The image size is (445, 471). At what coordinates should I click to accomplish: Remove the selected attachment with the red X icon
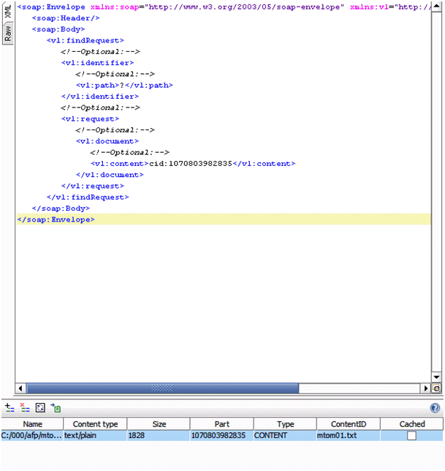25,407
